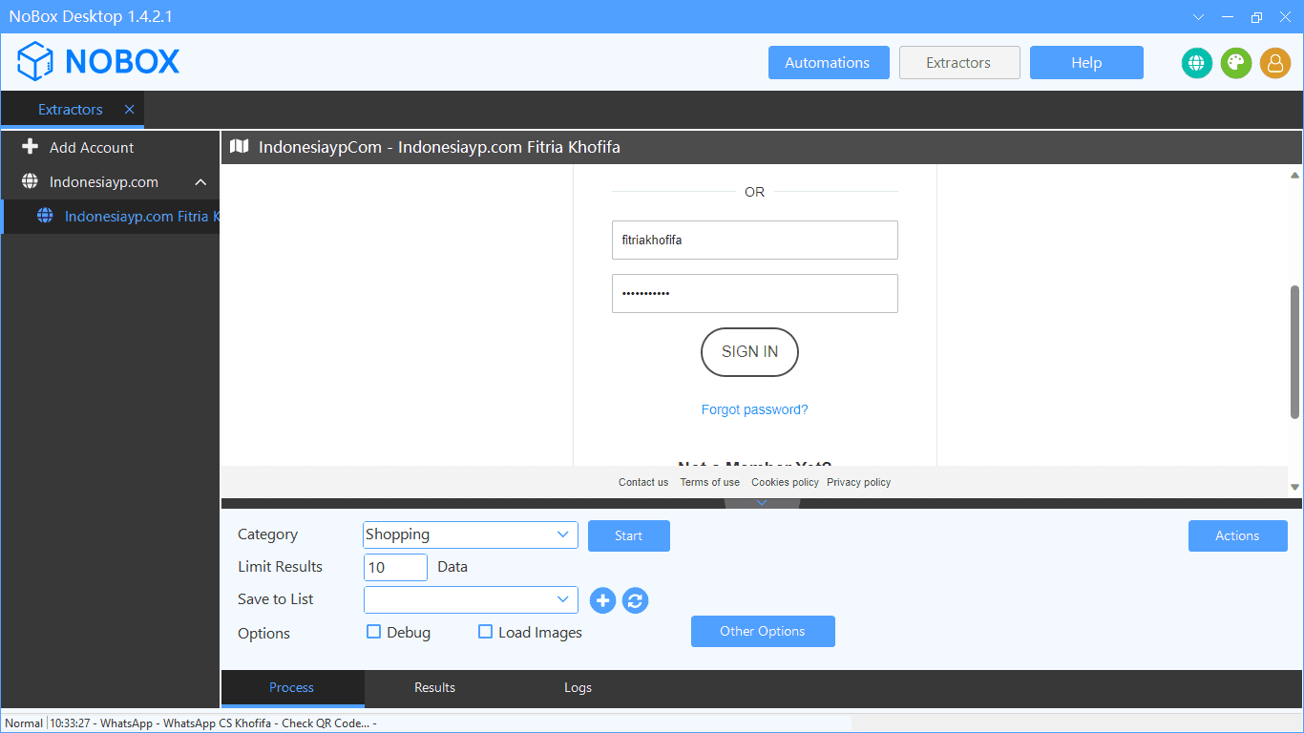Follow the Forgot password? link

(x=754, y=409)
